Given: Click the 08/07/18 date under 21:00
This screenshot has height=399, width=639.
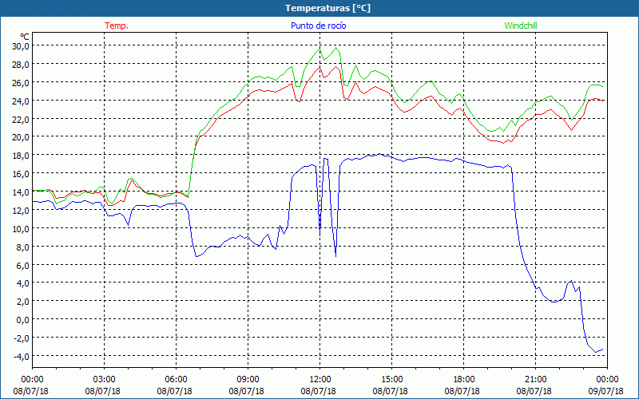Looking at the screenshot, I should [534, 391].
